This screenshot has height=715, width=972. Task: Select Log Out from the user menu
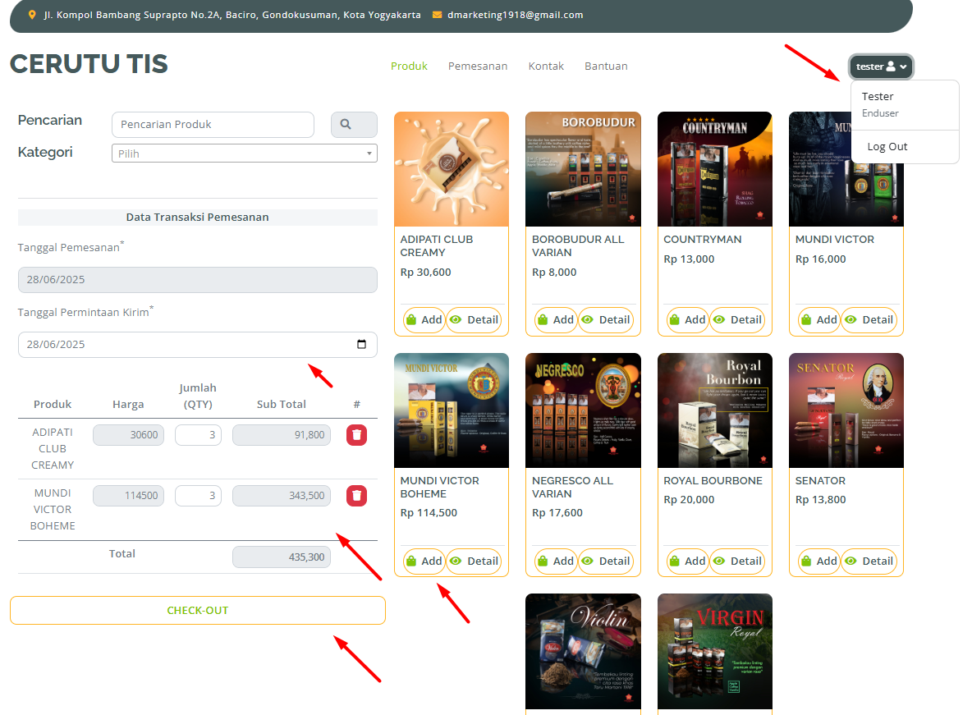pos(887,147)
